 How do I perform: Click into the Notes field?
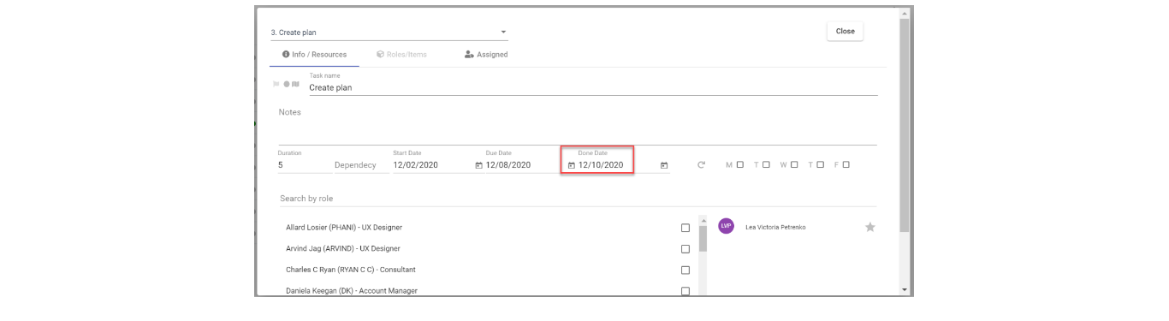point(578,124)
